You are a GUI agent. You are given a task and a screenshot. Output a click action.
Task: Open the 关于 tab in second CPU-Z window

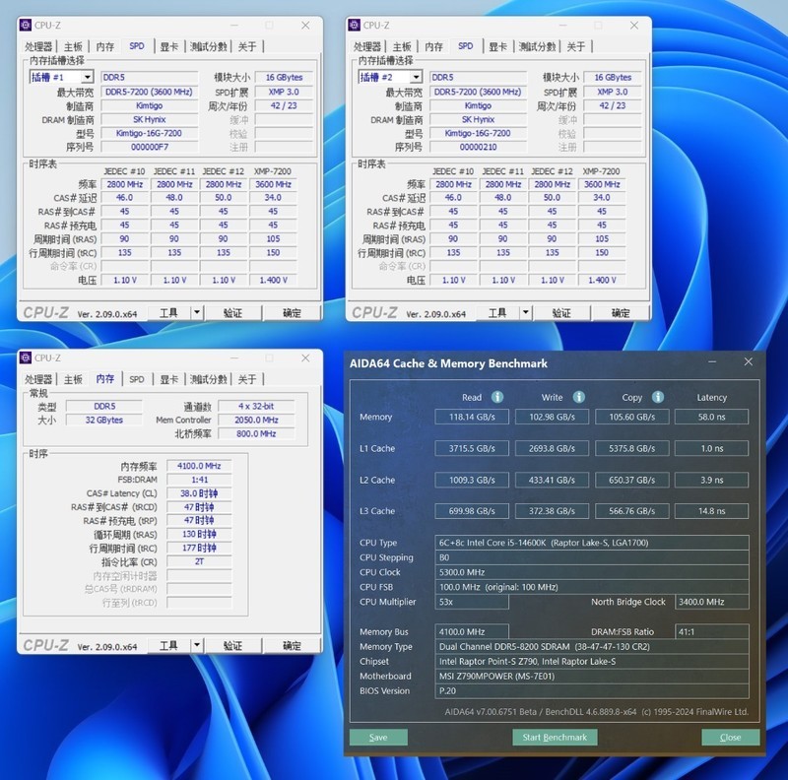(x=575, y=45)
